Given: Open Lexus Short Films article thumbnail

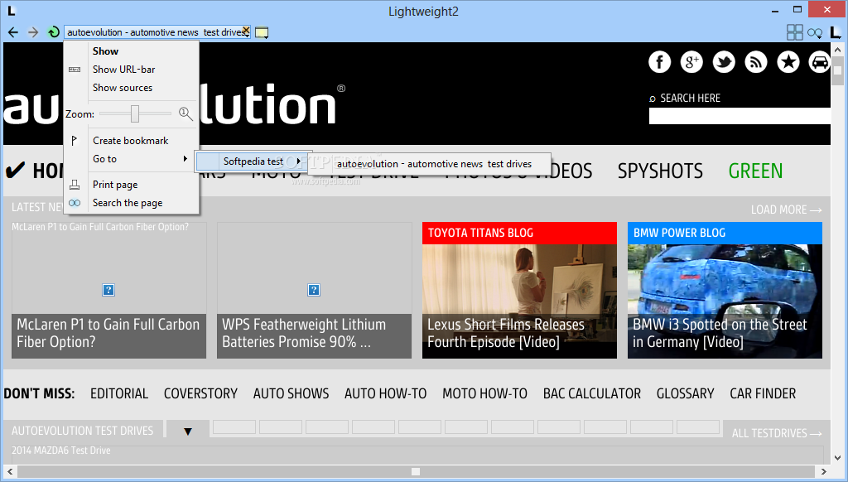Looking at the screenshot, I should (519, 301).
